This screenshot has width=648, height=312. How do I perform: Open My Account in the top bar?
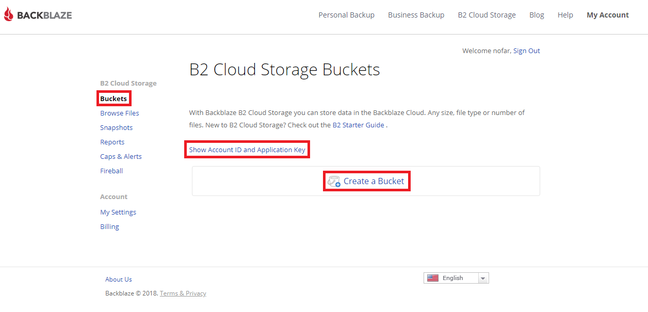[x=607, y=15]
